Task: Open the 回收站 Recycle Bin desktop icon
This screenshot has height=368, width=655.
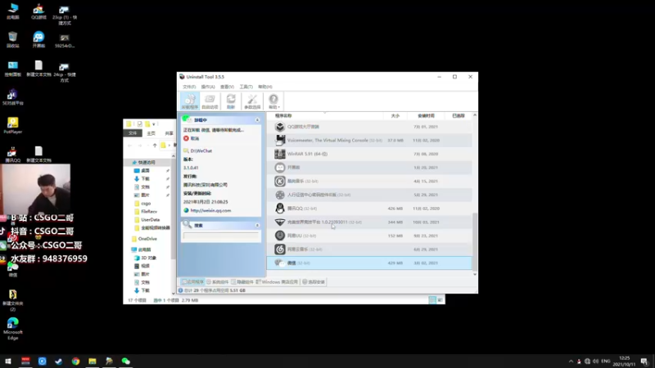Action: click(x=12, y=39)
